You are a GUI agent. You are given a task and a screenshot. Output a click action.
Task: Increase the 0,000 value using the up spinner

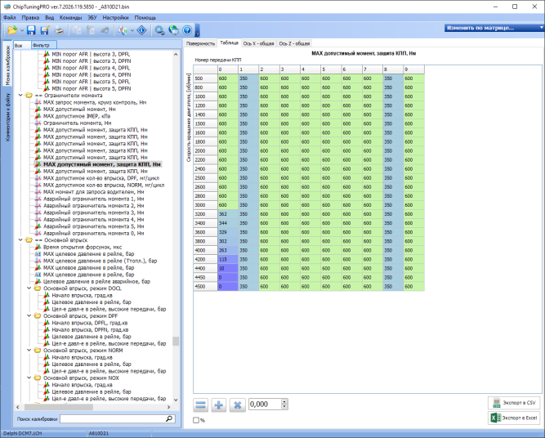click(284, 401)
